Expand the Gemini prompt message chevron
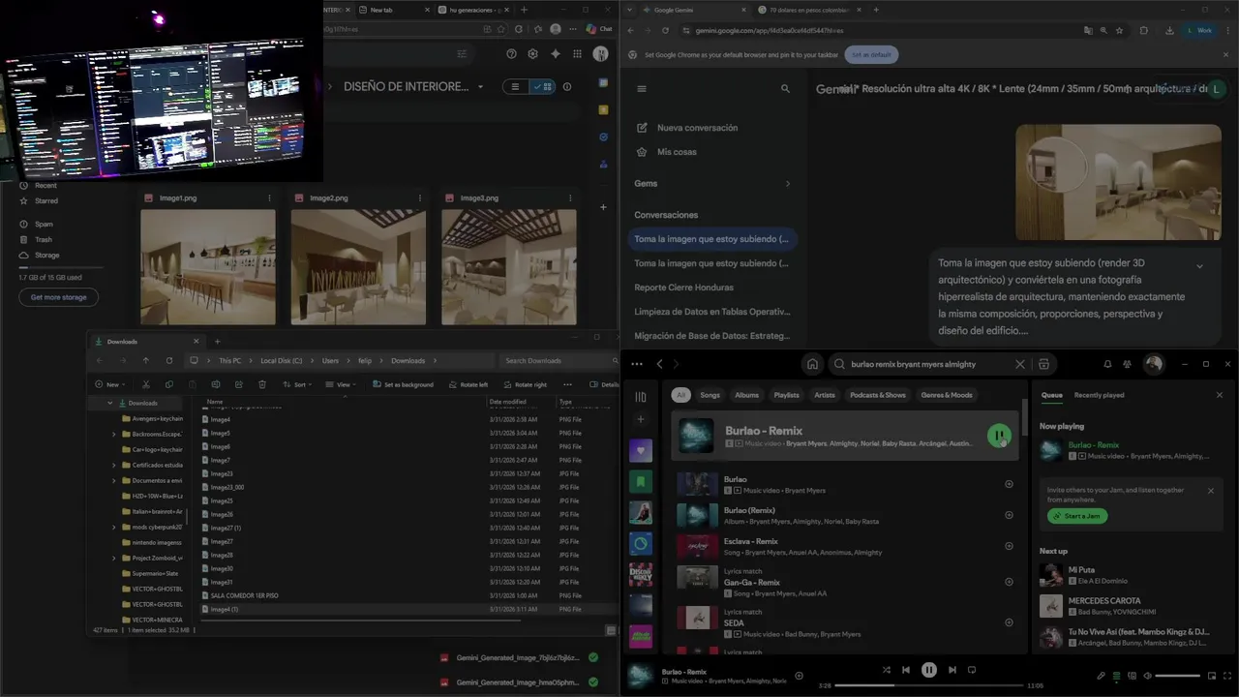The image size is (1239, 697). tap(1199, 266)
